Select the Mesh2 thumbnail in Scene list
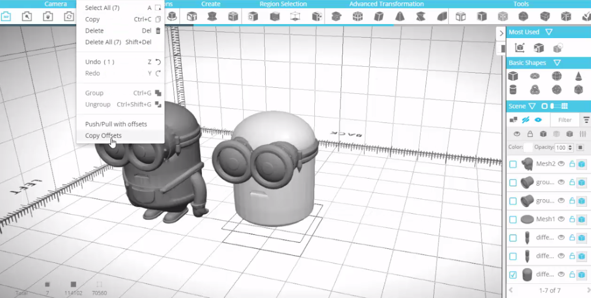This screenshot has height=298, width=591. coord(527,164)
